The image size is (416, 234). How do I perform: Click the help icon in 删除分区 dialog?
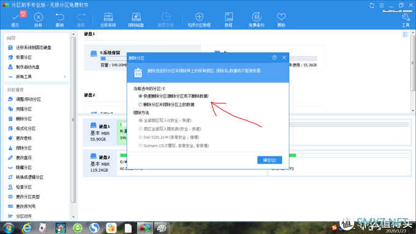click(274, 57)
